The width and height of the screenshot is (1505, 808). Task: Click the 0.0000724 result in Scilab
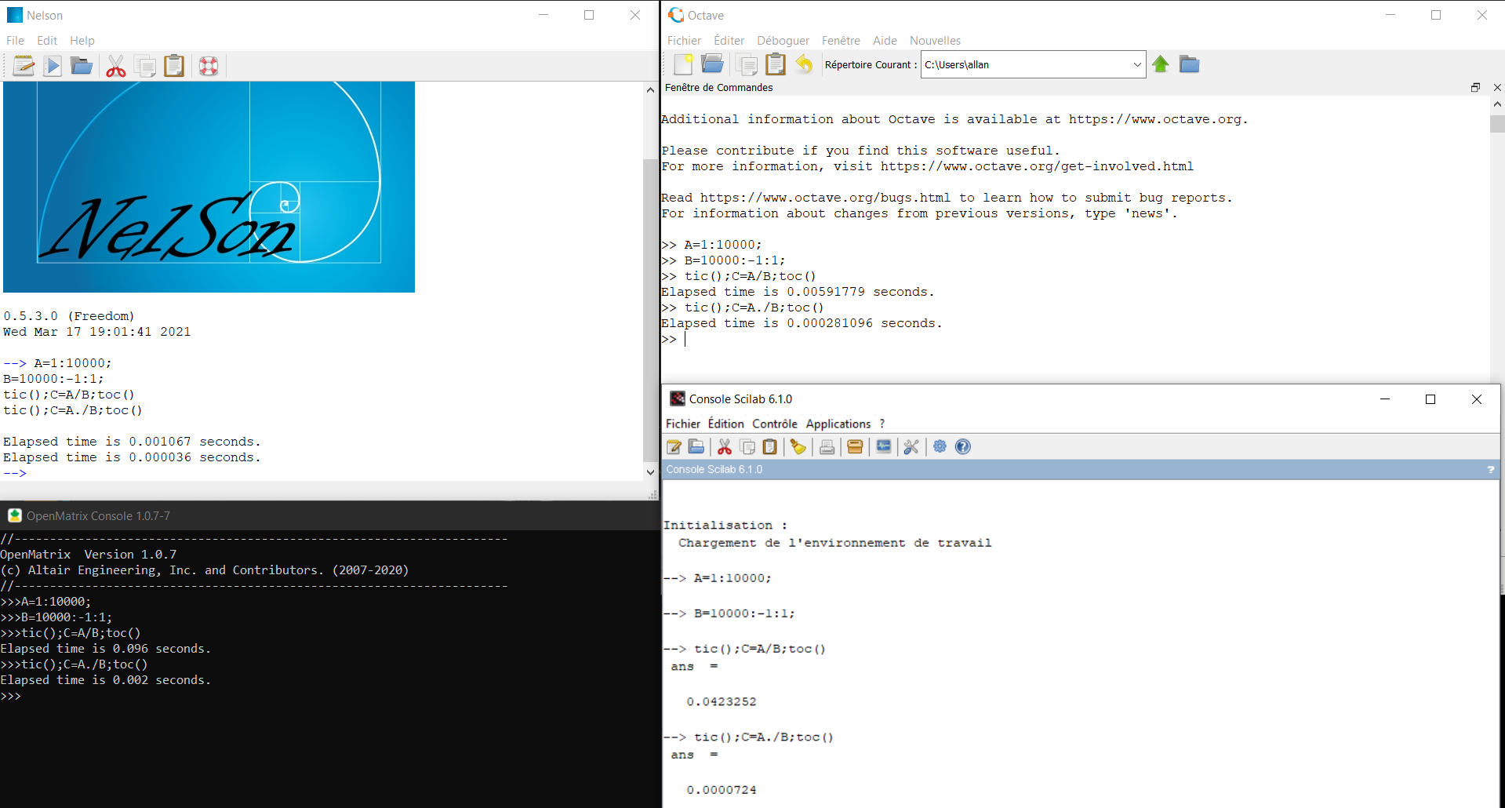pyautogui.click(x=722, y=790)
